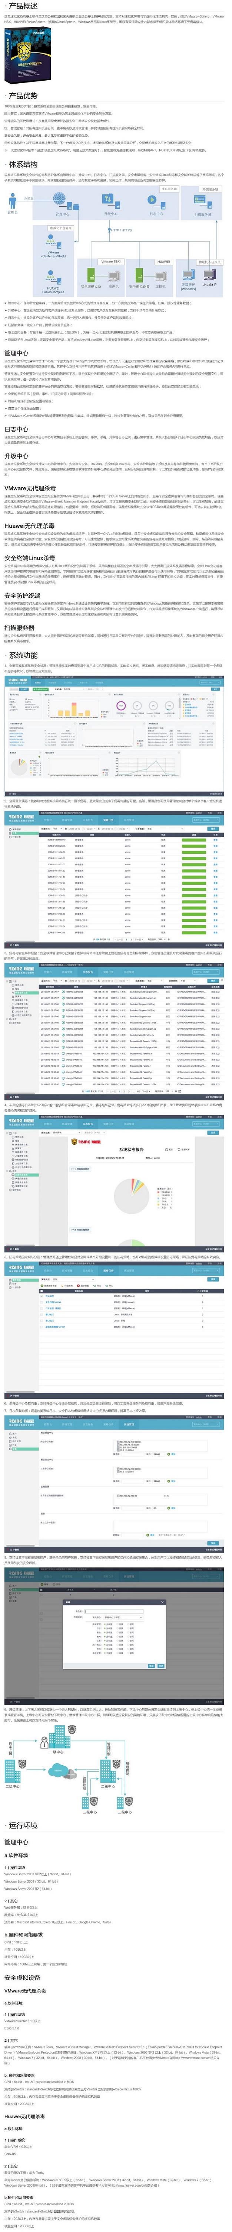232x2232 pixels.
Task: Click the 扫描服务器 section heading
Action: [19, 627]
